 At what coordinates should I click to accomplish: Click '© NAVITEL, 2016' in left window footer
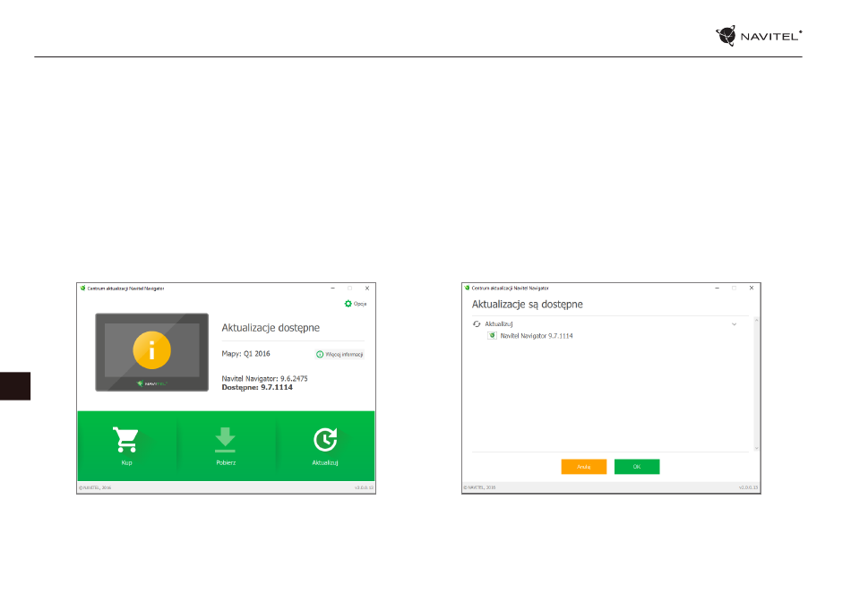[95, 488]
